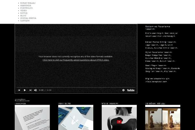Click the HAKKIMDA heading above thumbnail

[20, 103]
